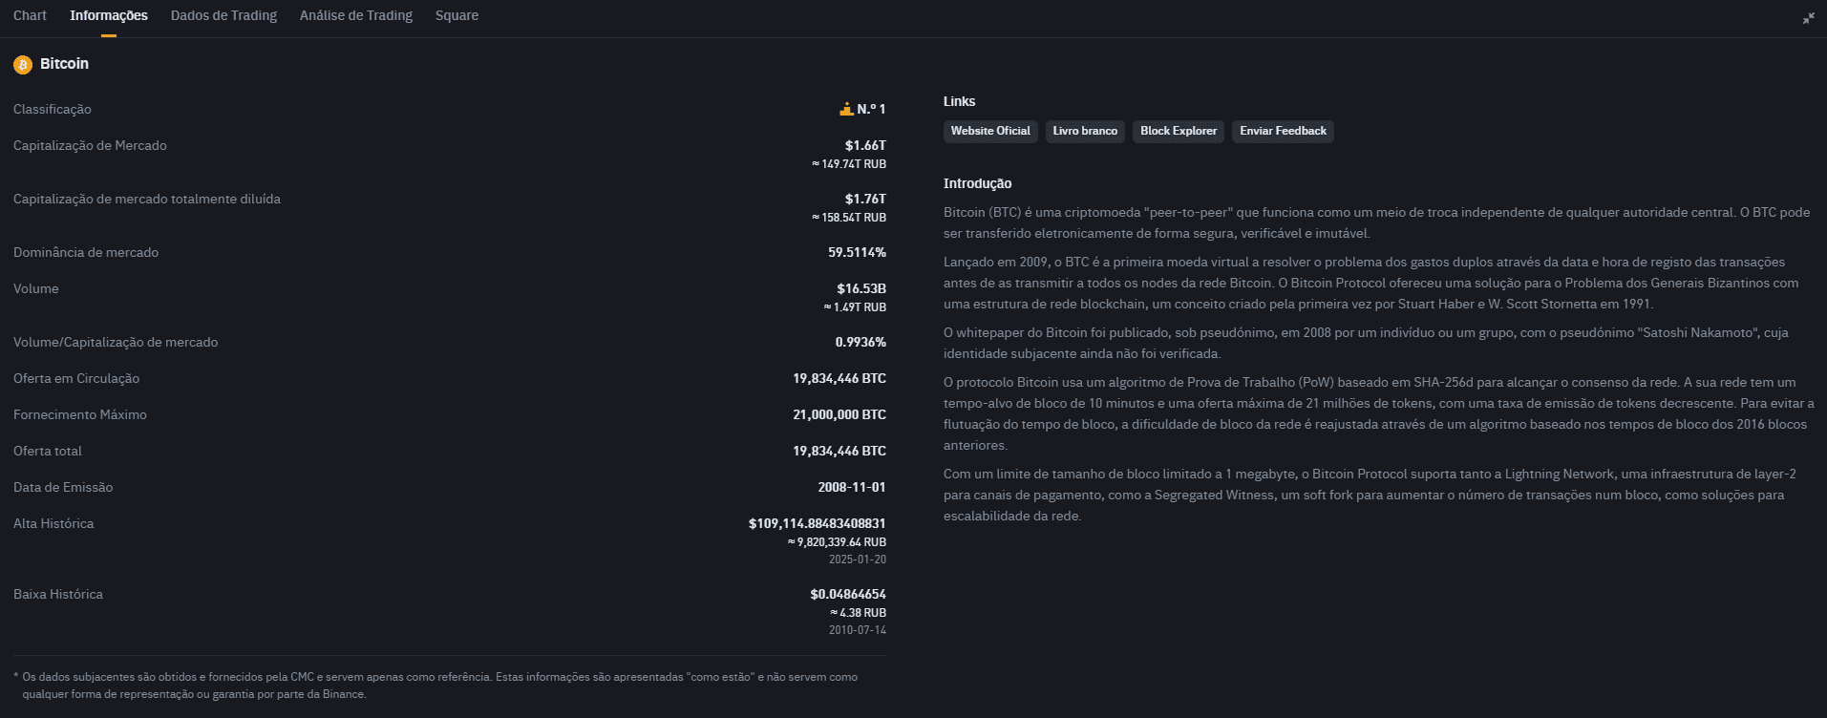The height and width of the screenshot is (718, 1827).
Task: Open the Dados de Trading tab
Action: coord(223,15)
